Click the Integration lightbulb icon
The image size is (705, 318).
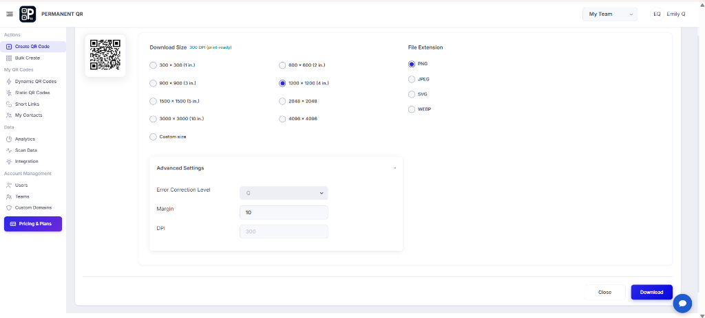pos(9,161)
